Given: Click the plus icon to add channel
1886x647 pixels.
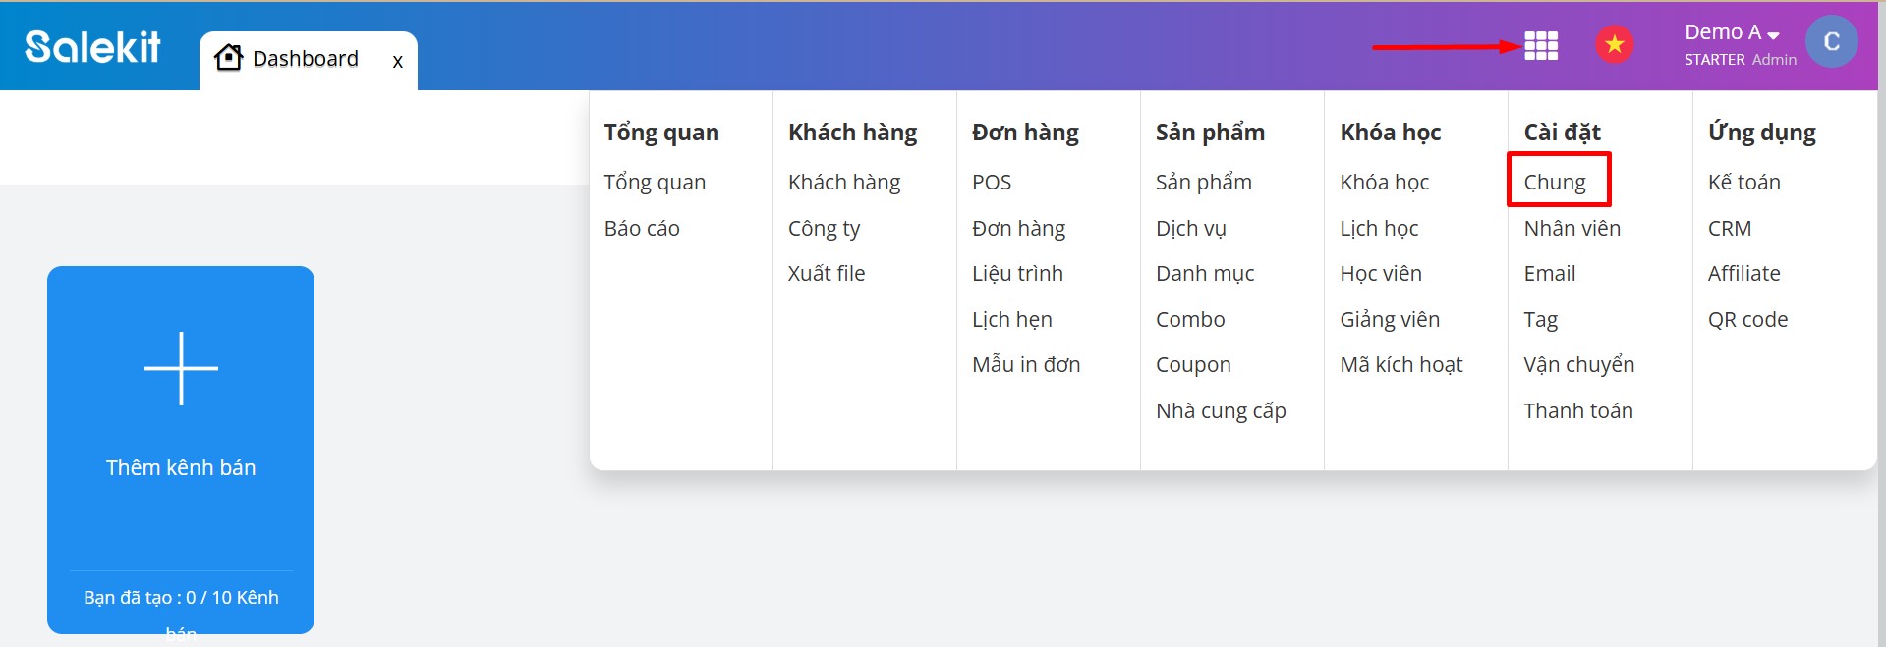Looking at the screenshot, I should pyautogui.click(x=181, y=368).
